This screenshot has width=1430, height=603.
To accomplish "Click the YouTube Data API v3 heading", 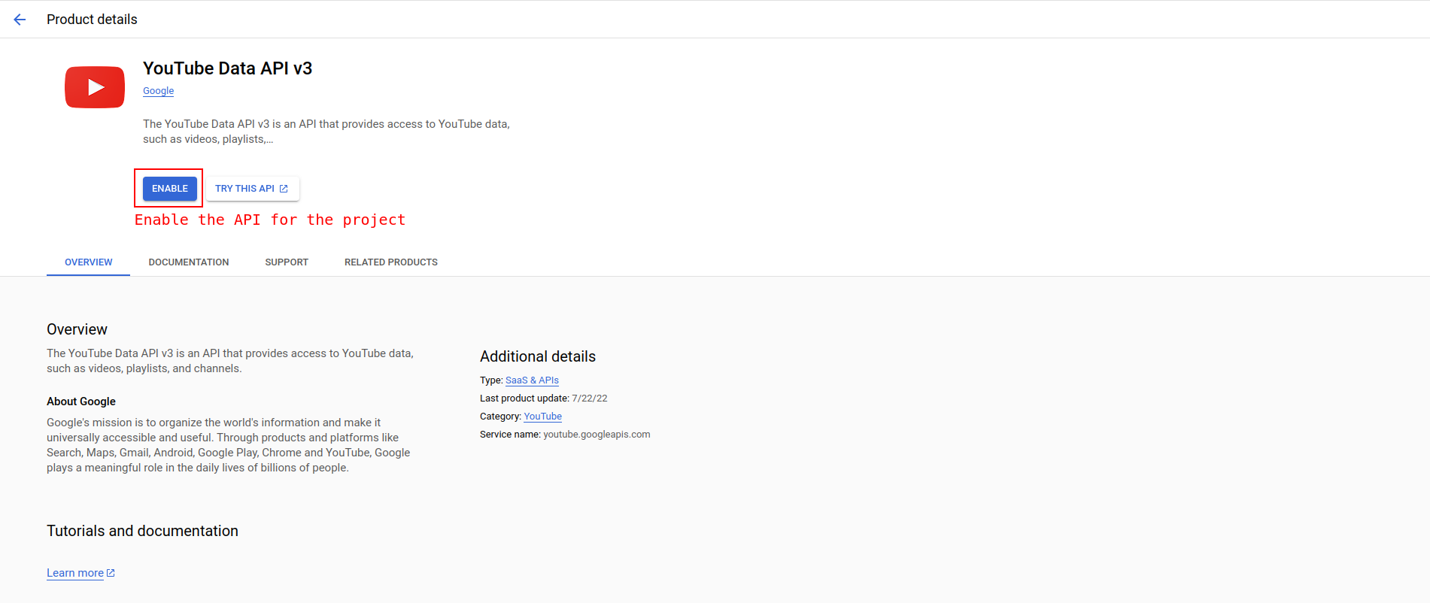I will (227, 68).
